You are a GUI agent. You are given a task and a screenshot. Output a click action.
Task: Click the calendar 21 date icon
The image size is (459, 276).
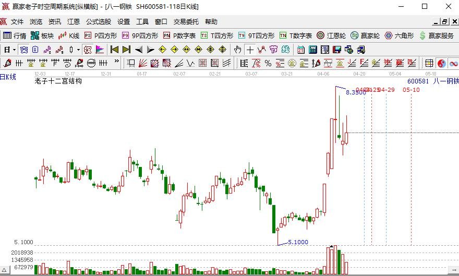[300, 50]
